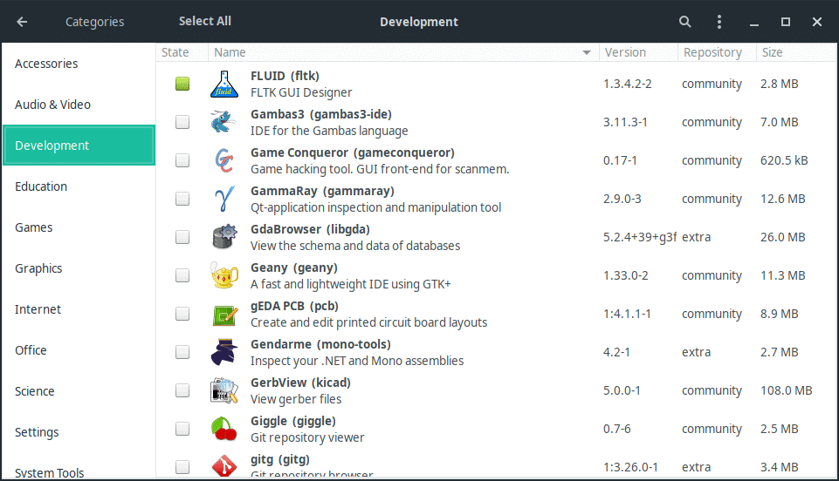Click the 108.0 MB size value
This screenshot has height=481, width=839.
pyautogui.click(x=787, y=390)
